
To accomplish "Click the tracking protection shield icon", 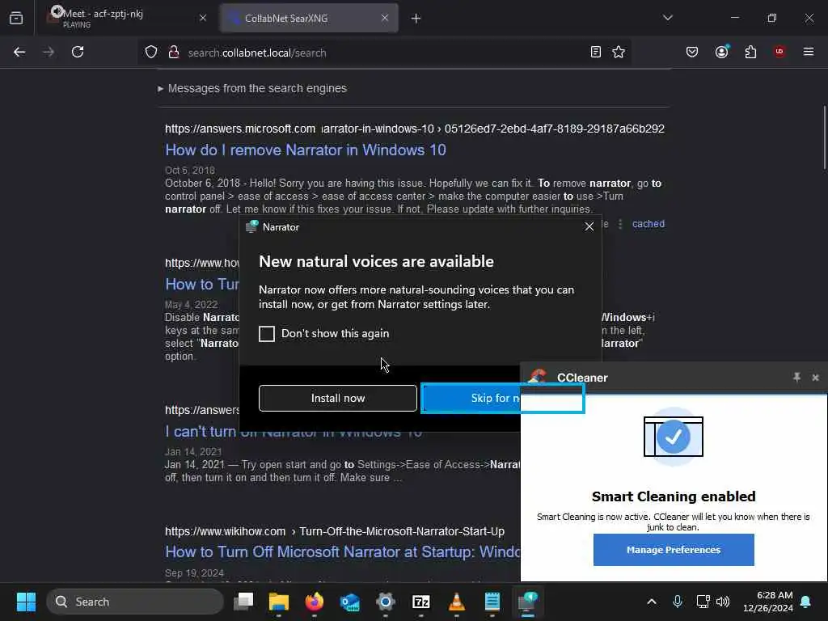I will (x=151, y=53).
